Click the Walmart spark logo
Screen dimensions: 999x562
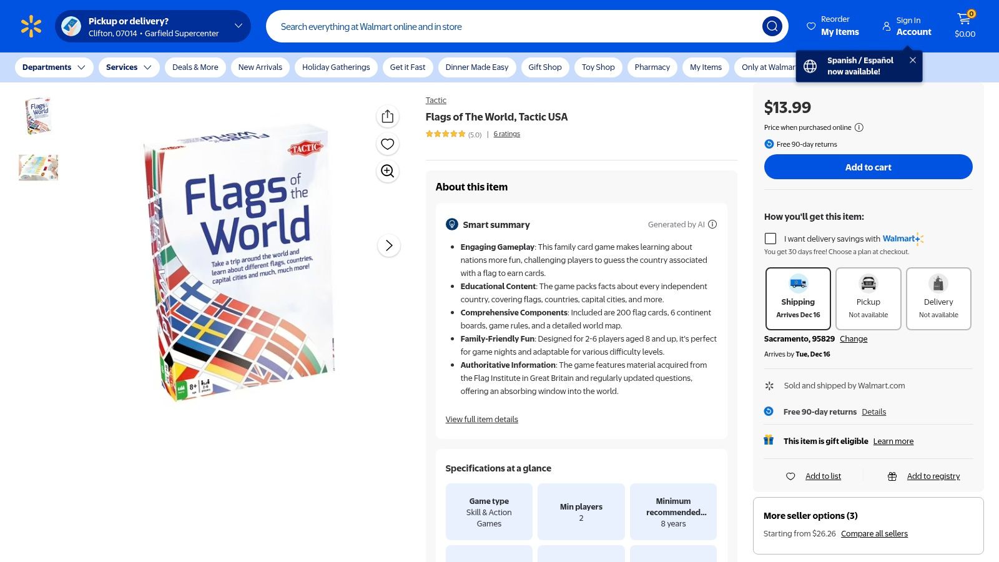pyautogui.click(x=29, y=26)
